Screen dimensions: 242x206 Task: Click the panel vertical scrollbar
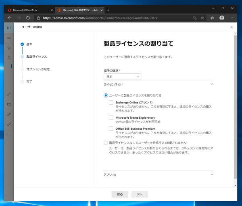click(x=236, y=107)
